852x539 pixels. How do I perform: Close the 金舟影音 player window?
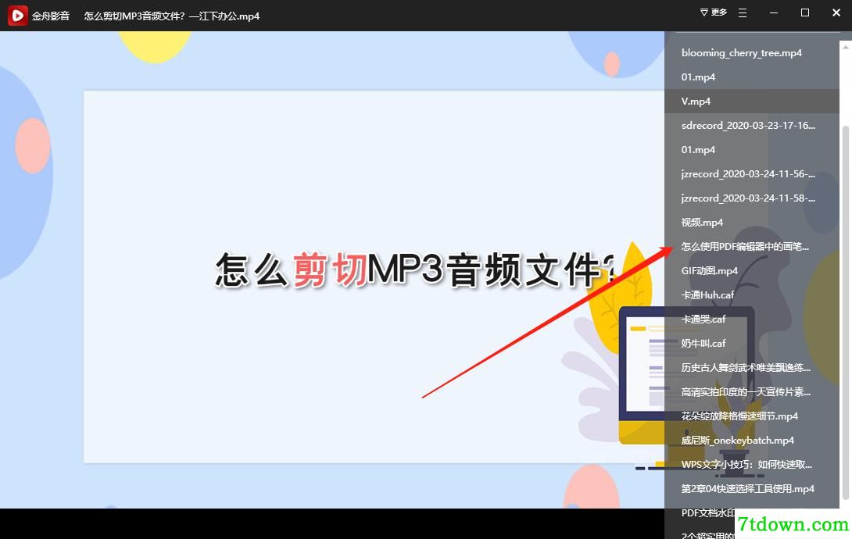[x=836, y=12]
